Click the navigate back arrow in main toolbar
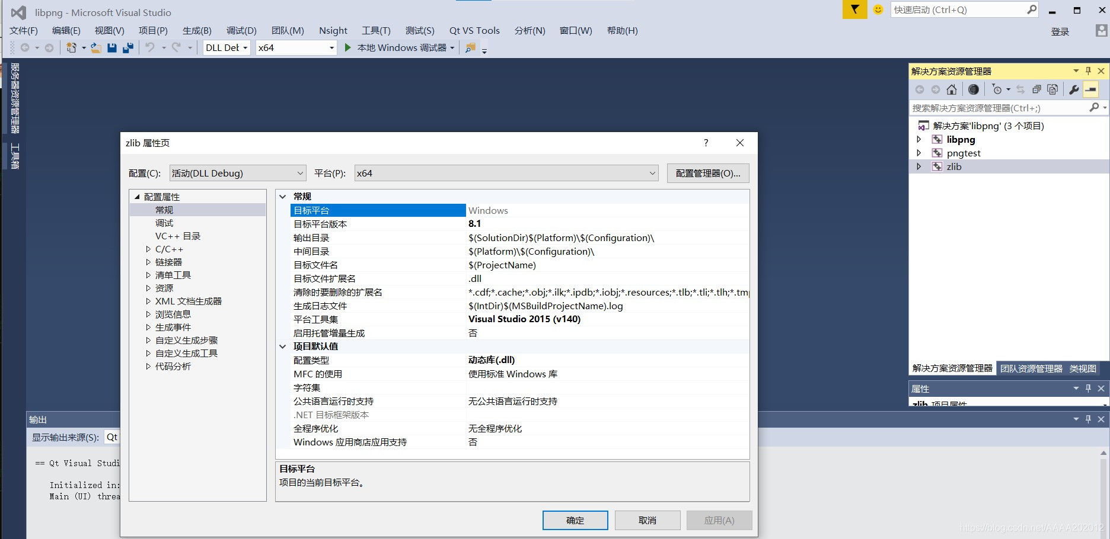 point(25,48)
